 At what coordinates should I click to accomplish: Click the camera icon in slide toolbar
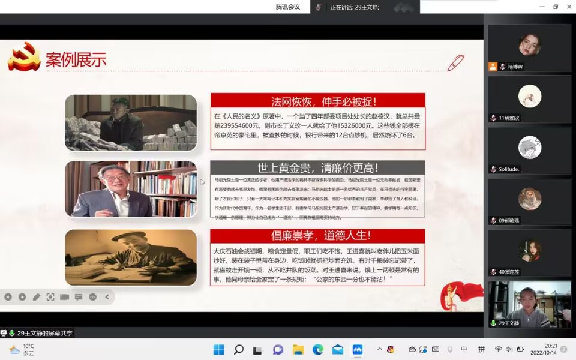tap(64, 296)
